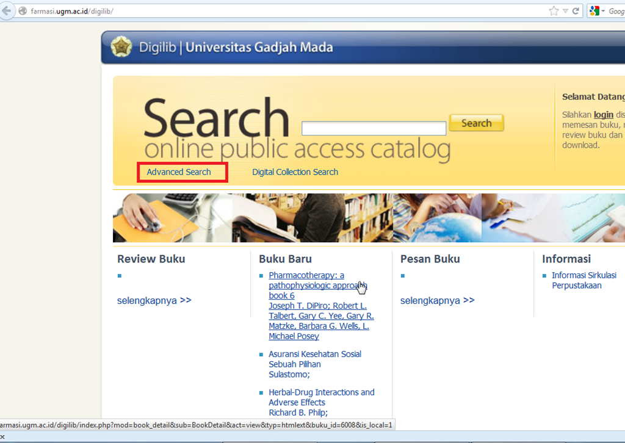This screenshot has width=625, height=443.
Task: Open the bookmarks dropdown arrow next to star
Action: (565, 11)
